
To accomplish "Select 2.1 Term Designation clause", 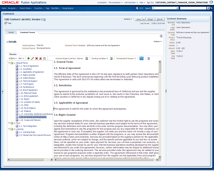I will [28, 126].
